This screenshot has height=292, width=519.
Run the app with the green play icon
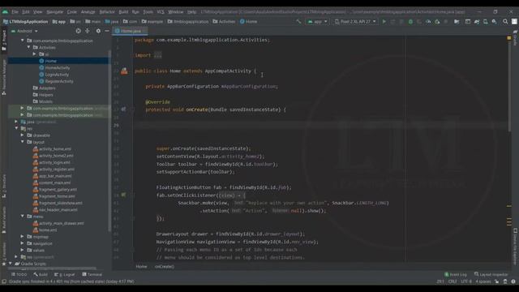tap(384, 22)
